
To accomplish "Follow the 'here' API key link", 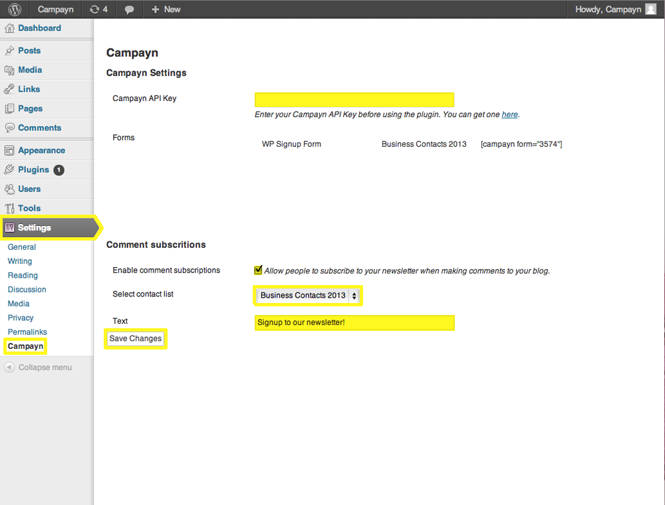I will pos(509,114).
